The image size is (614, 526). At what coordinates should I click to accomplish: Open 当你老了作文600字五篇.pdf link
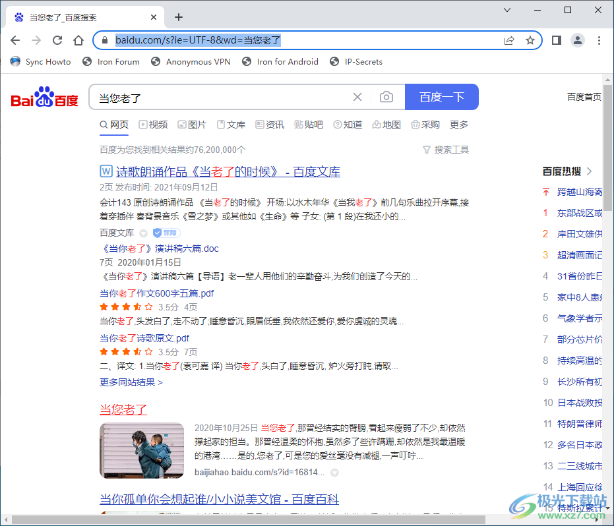tap(157, 293)
